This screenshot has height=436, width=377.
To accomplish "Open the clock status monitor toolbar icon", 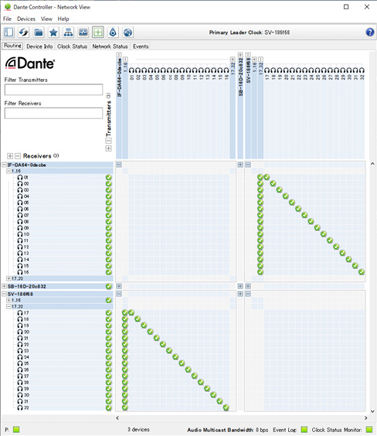I will (83, 32).
